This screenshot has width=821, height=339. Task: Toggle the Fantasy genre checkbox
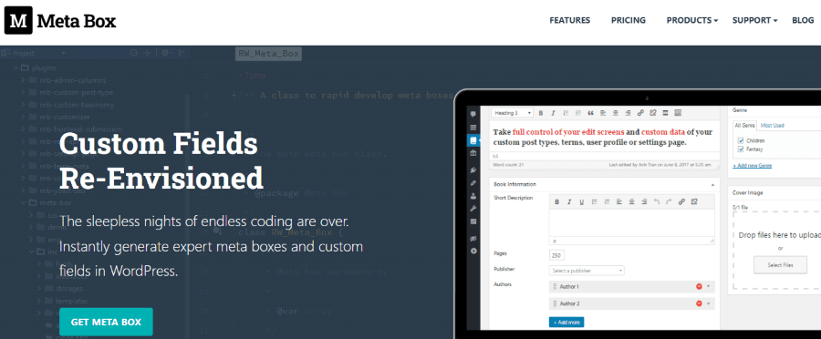pos(741,149)
